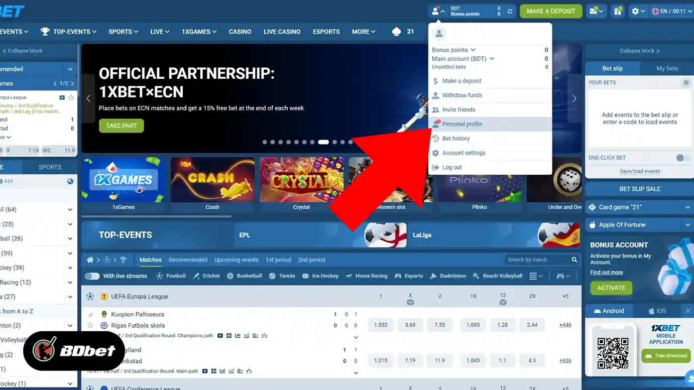Open the sports list menu dropdown
This screenshot has height=390, width=694.
(x=536, y=276)
